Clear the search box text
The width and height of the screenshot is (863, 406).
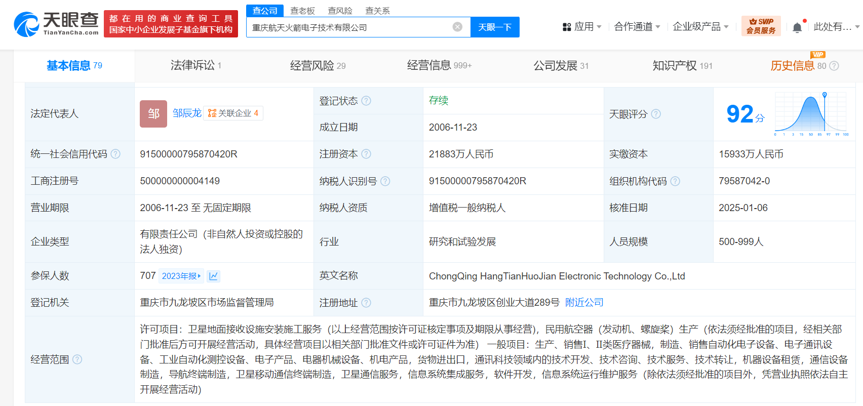pos(457,27)
